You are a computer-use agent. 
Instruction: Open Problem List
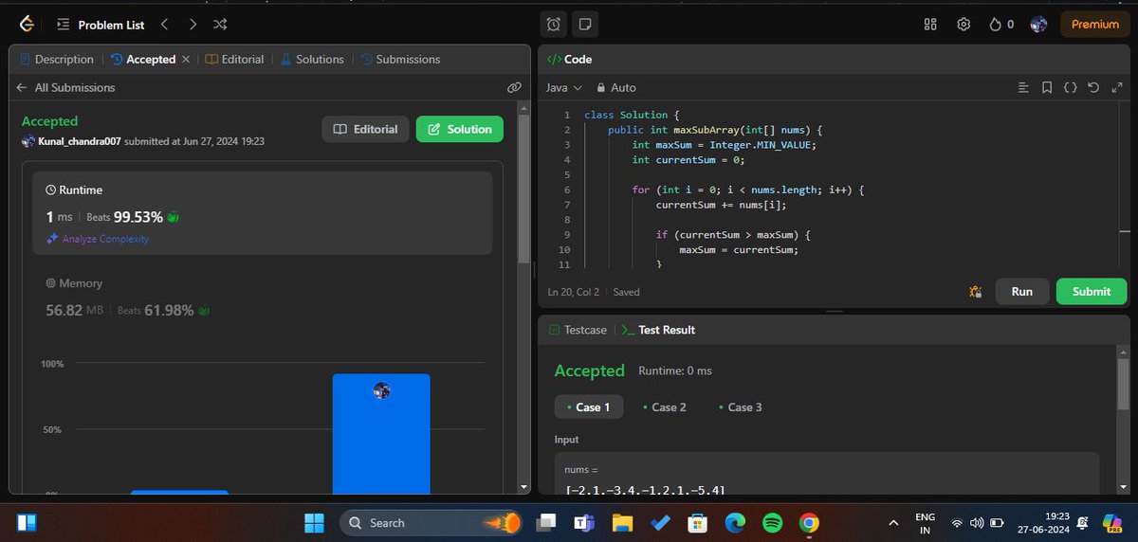(101, 25)
